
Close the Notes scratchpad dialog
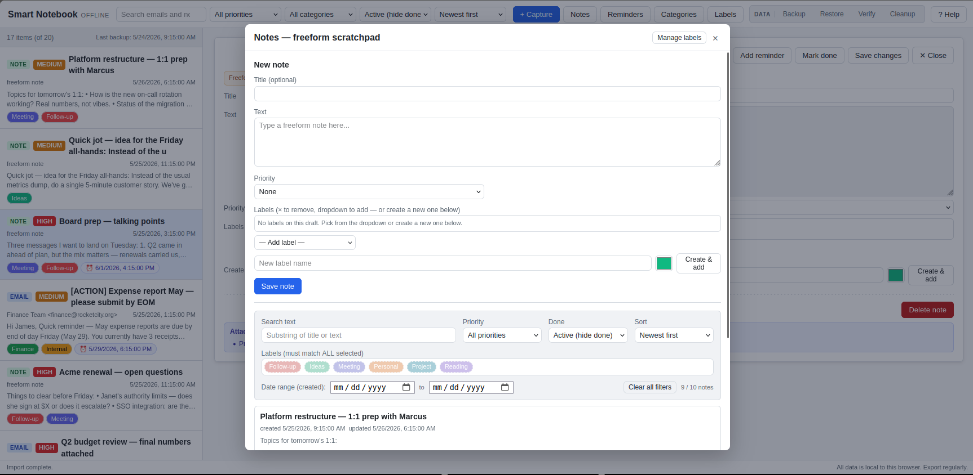tap(715, 38)
